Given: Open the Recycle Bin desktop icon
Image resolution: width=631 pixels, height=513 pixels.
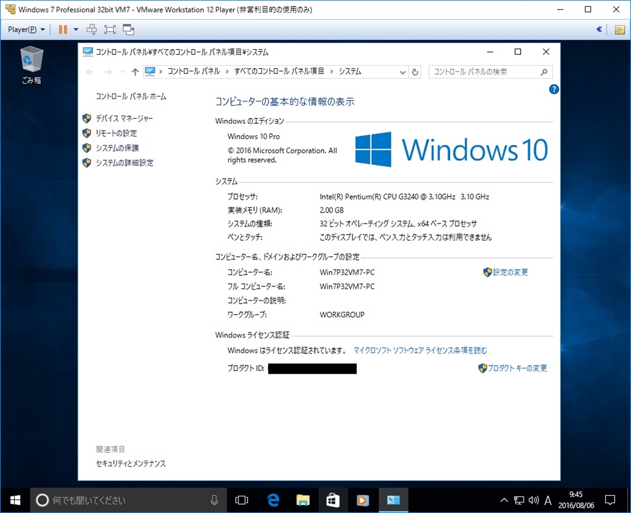Looking at the screenshot, I should 31,65.
